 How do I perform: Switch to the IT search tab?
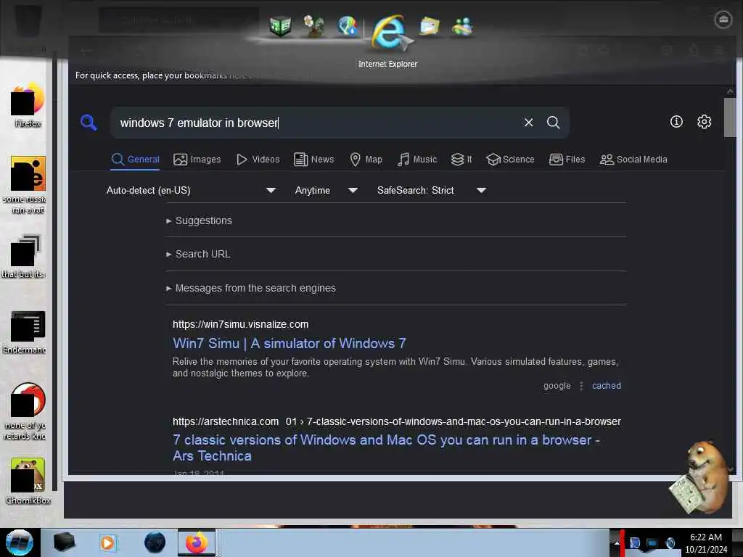pyautogui.click(x=461, y=159)
